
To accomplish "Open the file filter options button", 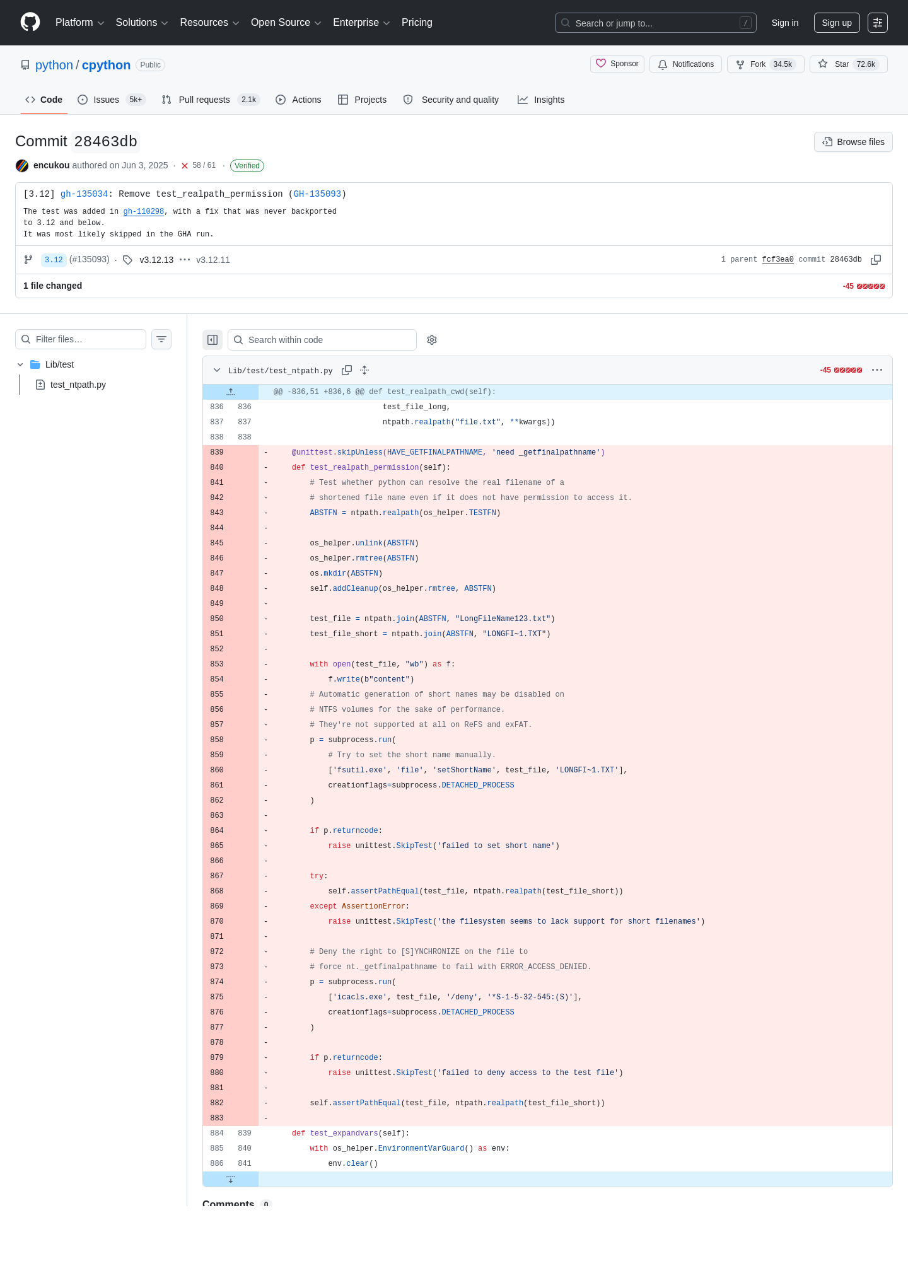I will (x=161, y=339).
